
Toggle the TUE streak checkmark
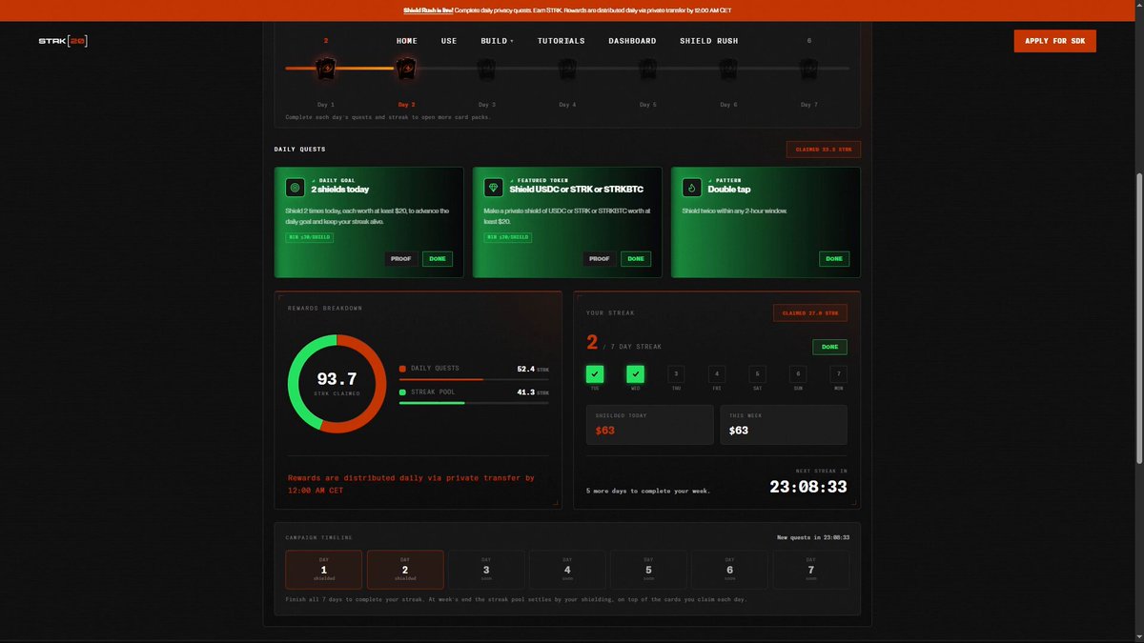click(595, 374)
